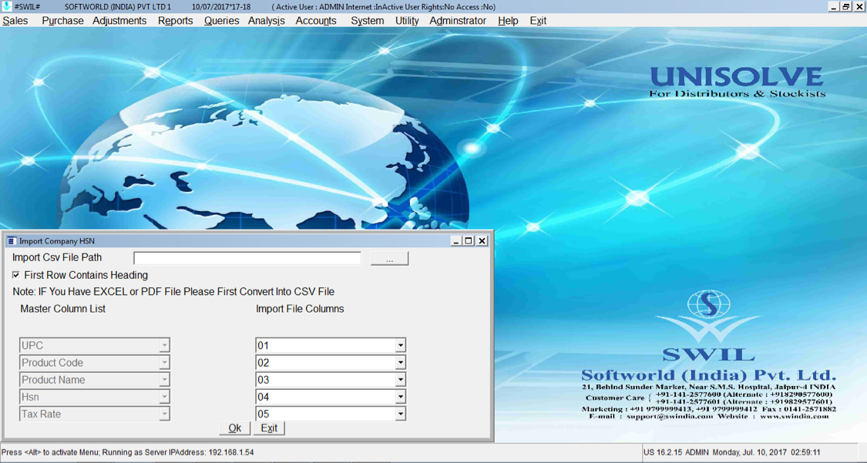
Task: Click the date and time in status bar
Action: [x=766, y=452]
